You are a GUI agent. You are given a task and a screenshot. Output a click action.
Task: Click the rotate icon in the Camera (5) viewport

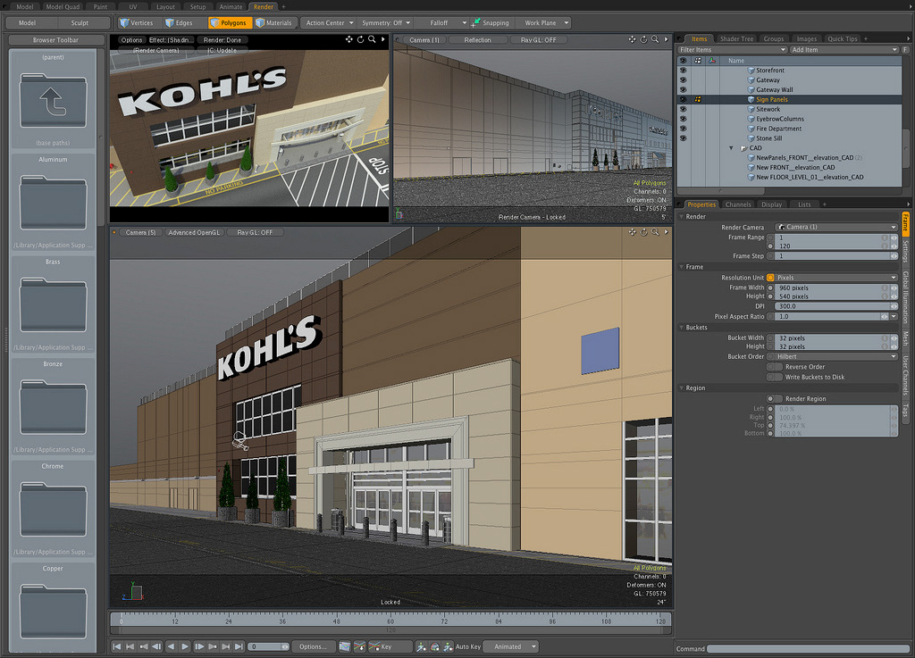click(643, 232)
